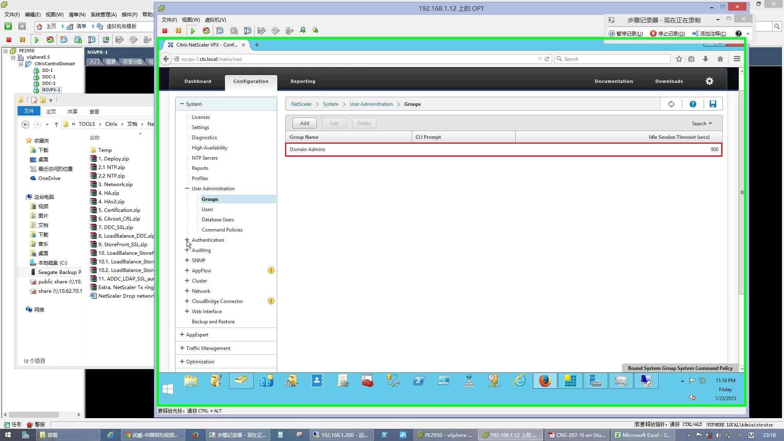Open NetScaler settings gear icon
Image resolution: width=784 pixels, height=441 pixels.
pyautogui.click(x=710, y=81)
